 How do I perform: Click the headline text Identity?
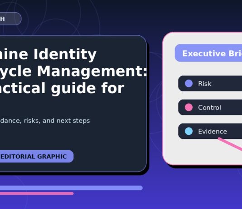pyautogui.click(x=65, y=55)
